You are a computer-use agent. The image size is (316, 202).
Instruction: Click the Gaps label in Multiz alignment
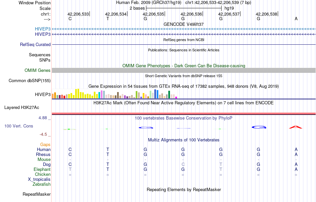(x=45, y=144)
